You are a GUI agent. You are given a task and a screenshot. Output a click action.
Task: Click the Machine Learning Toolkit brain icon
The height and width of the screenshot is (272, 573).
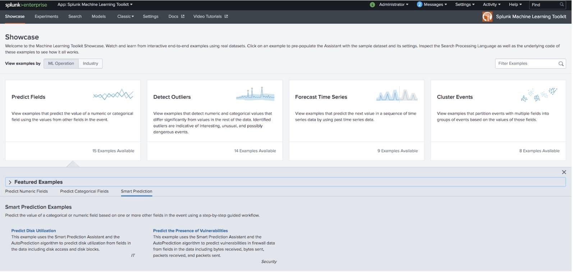[487, 17]
